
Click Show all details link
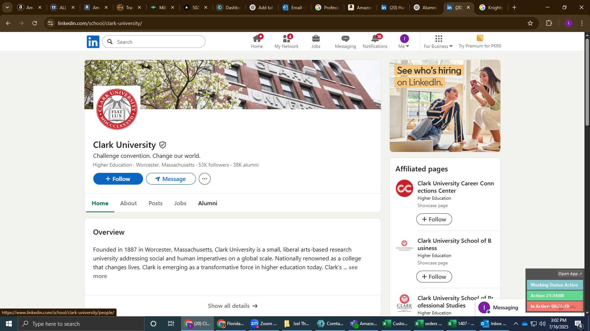(x=233, y=306)
